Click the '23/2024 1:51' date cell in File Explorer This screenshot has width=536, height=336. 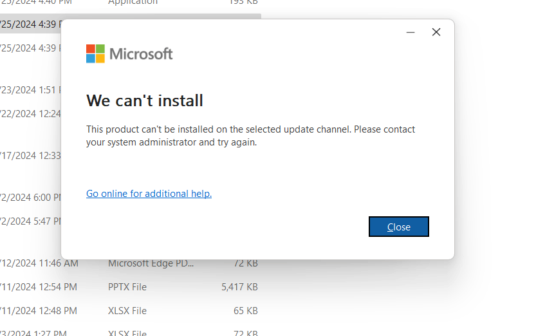(x=30, y=90)
